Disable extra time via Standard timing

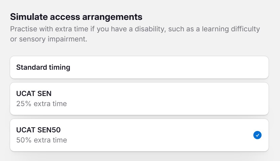pyautogui.click(x=139, y=67)
